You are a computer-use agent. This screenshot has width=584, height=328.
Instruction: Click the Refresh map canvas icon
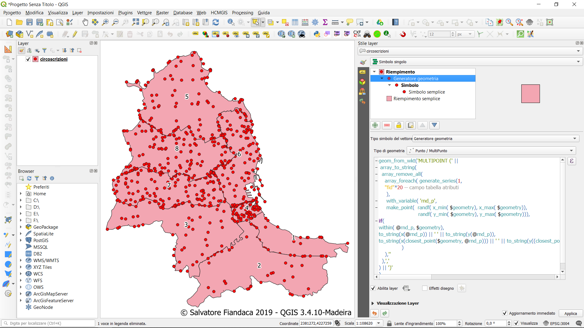pyautogui.click(x=216, y=22)
